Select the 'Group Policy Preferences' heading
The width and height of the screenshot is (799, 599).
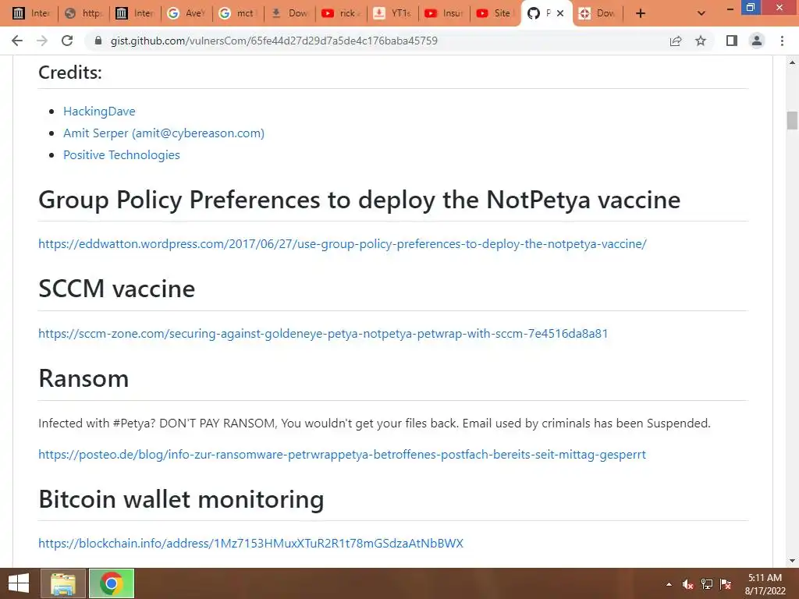pyautogui.click(x=359, y=200)
